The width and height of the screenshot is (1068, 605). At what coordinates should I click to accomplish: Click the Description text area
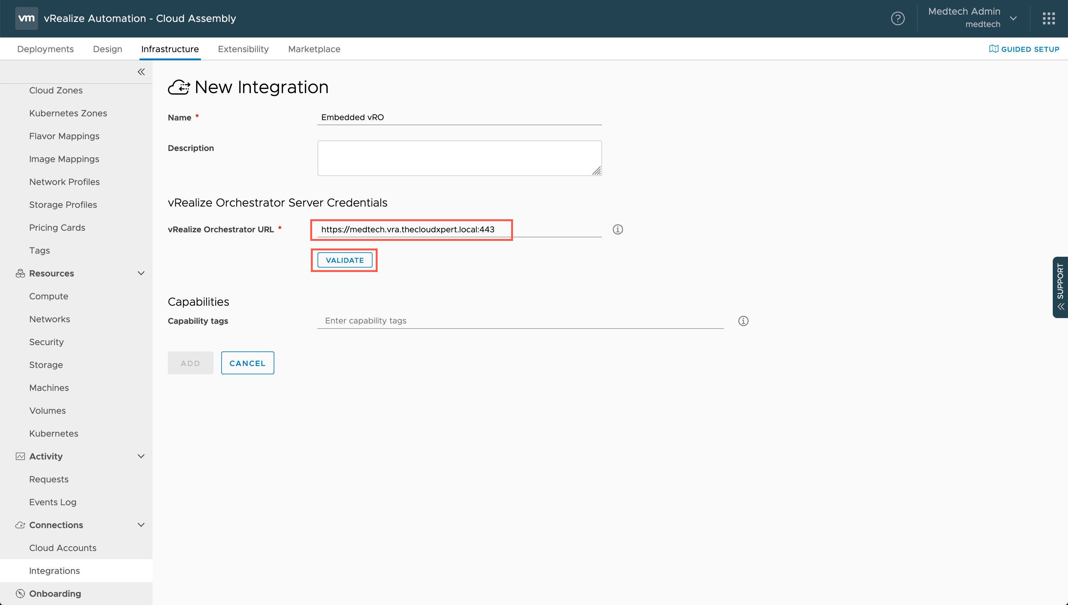pyautogui.click(x=459, y=158)
